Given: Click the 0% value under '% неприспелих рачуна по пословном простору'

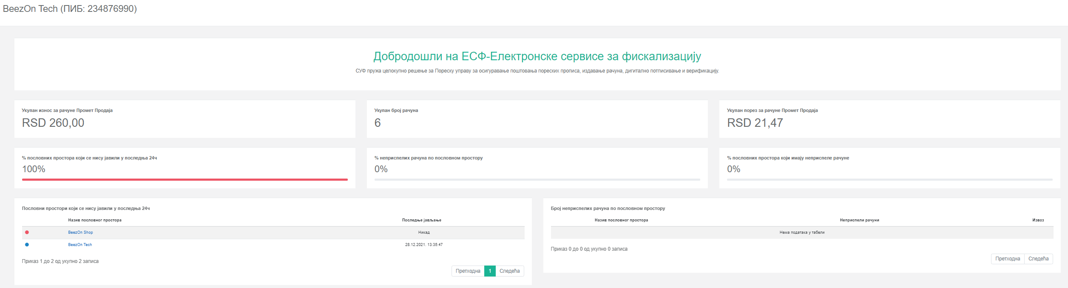Looking at the screenshot, I should click(x=381, y=169).
